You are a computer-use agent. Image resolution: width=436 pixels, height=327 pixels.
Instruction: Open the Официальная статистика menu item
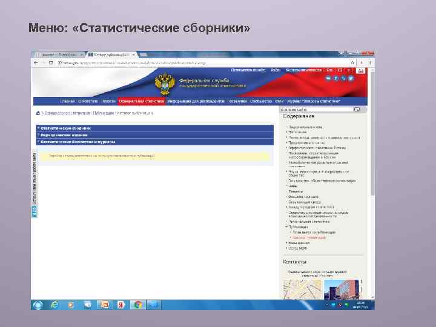142,101
